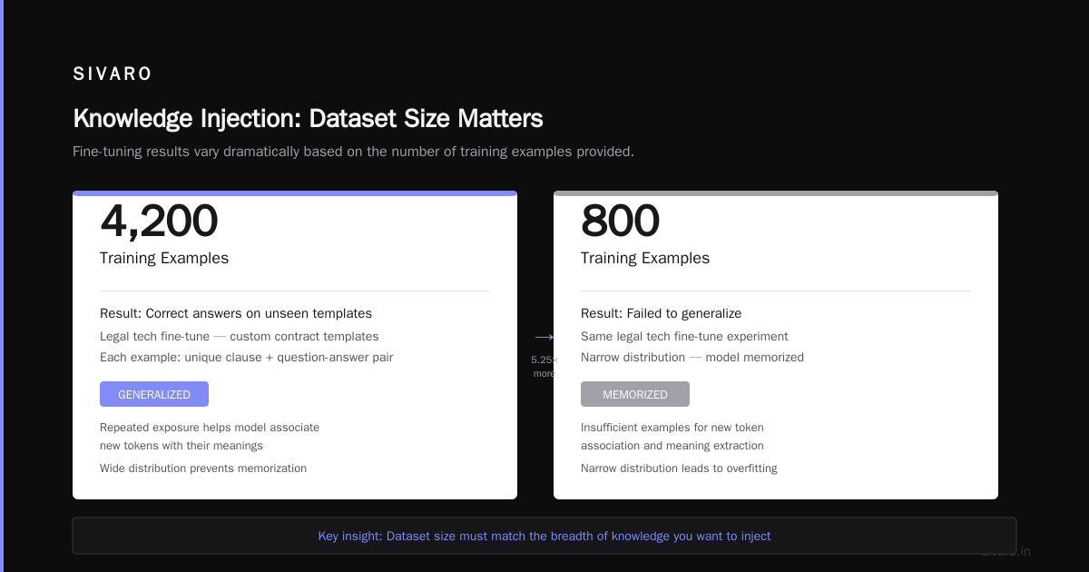1089x572 pixels.
Task: Click 'Insufficient examples for new token' line
Action: pos(672,428)
